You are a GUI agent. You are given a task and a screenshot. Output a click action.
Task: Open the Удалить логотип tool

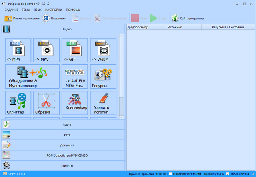coord(103,103)
